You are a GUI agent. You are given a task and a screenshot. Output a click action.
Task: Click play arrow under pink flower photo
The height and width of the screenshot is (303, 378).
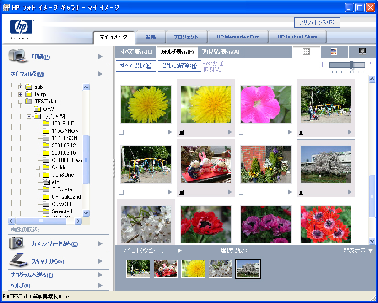[x=290, y=132]
